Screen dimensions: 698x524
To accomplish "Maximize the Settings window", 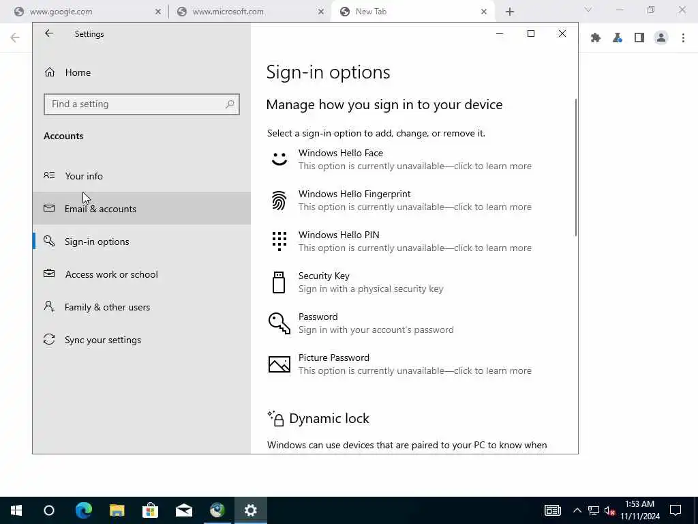I will pos(530,33).
